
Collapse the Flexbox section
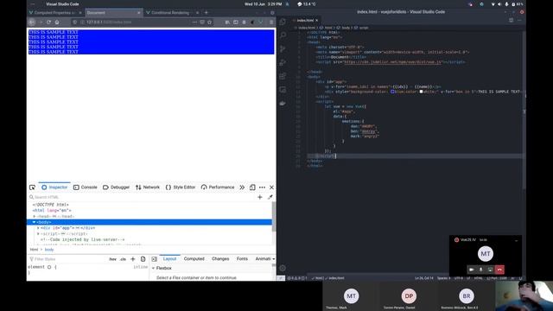pyautogui.click(x=154, y=269)
